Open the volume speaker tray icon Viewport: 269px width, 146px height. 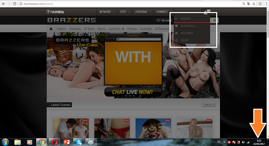click(x=243, y=142)
